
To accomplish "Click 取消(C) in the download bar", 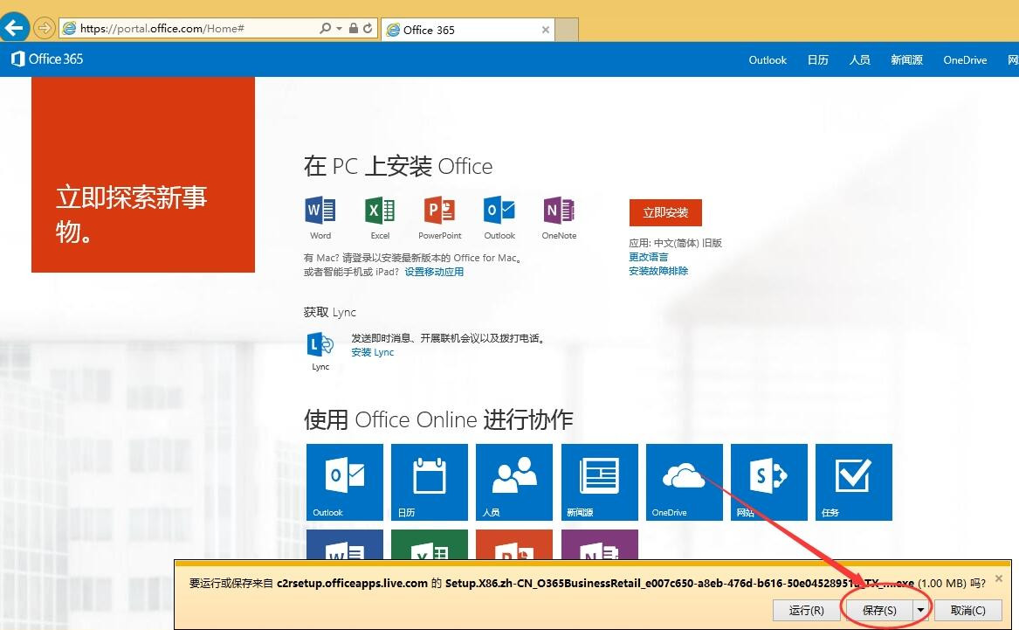I will pos(967,610).
